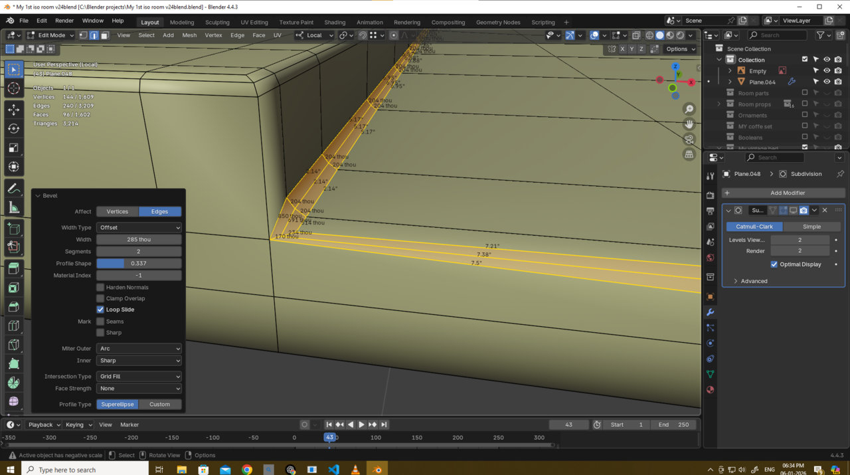Select the Cursor tool
This screenshot has width=850, height=475.
13,88
